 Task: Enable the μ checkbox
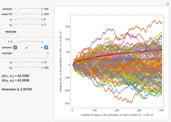coord(31,47)
